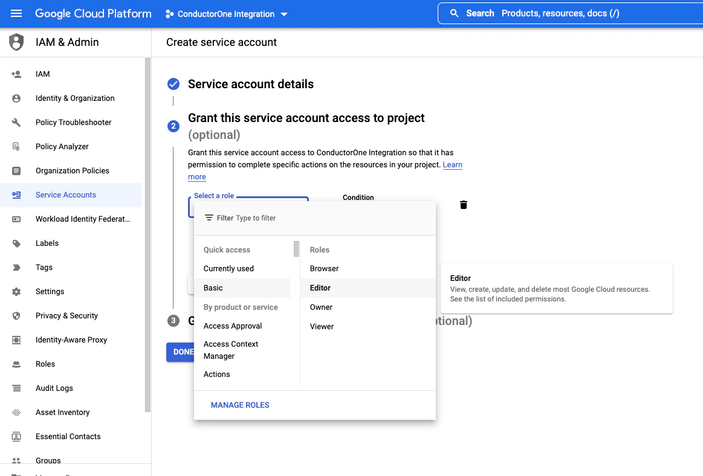The height and width of the screenshot is (476, 703).
Task: Click the Asset Inventory diamond icon
Action: (16, 413)
